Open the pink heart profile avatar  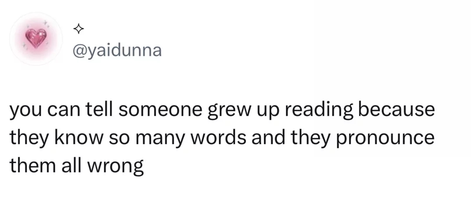coord(36,39)
